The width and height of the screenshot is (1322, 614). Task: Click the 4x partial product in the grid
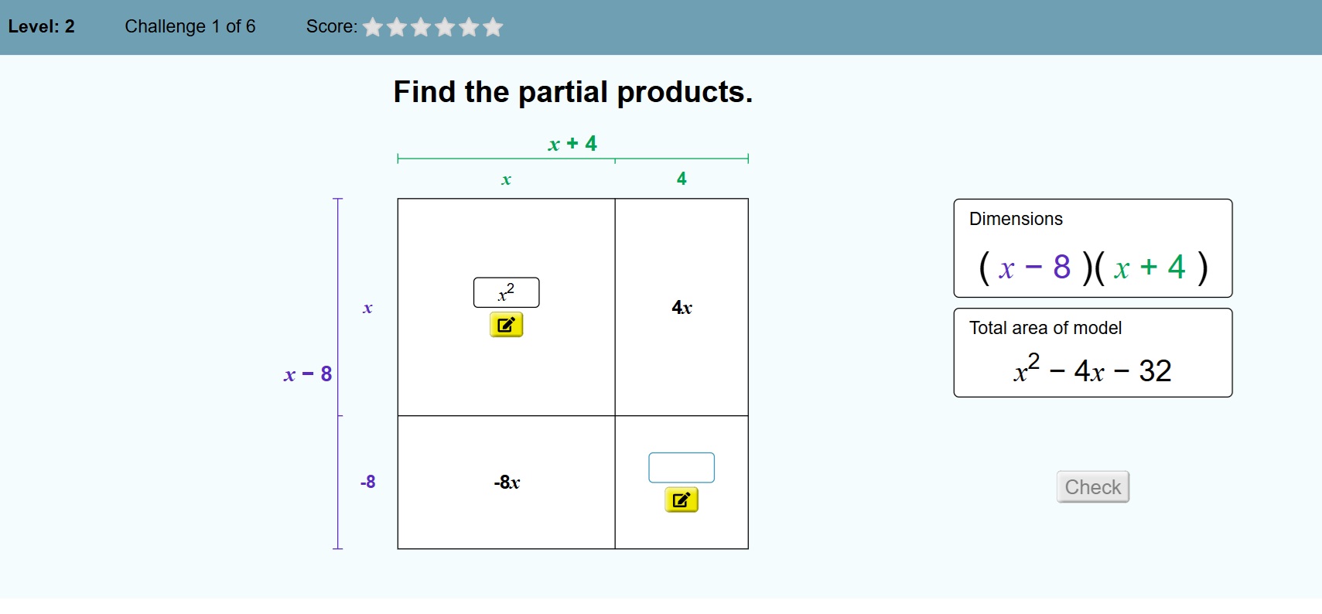[x=681, y=308]
